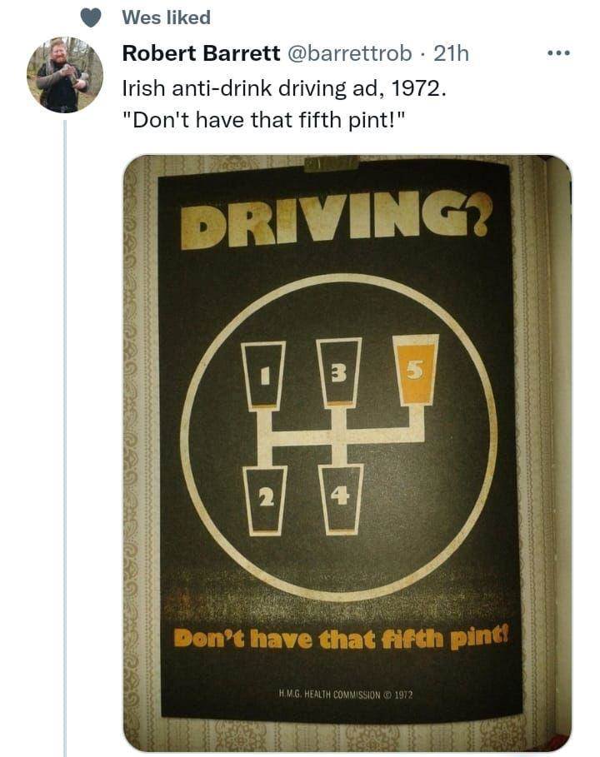600x757 pixels.
Task: Open the three-dot more options menu
Action: click(x=557, y=54)
